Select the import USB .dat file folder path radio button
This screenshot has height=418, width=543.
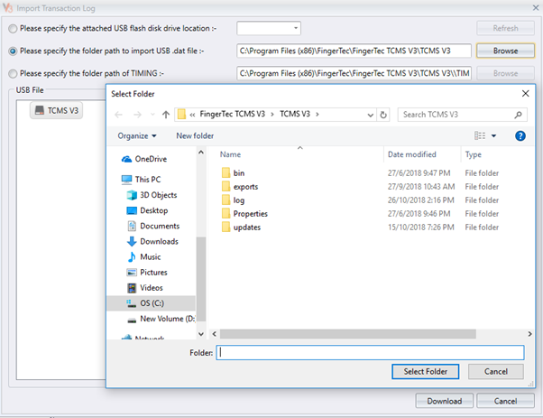click(x=13, y=51)
